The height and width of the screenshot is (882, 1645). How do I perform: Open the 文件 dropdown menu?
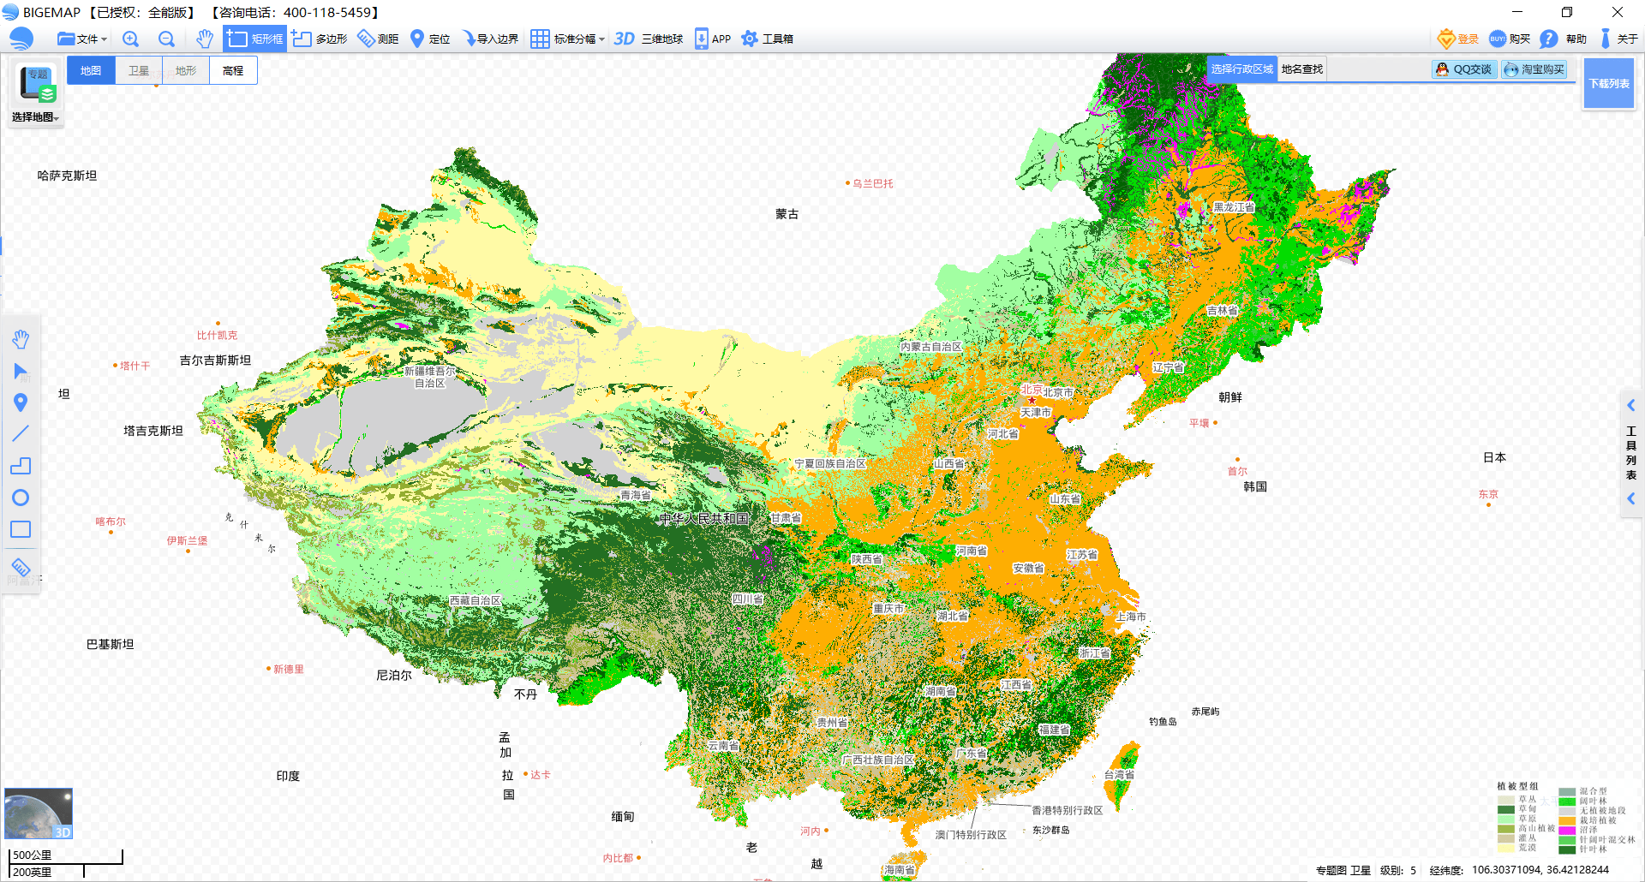pos(82,39)
